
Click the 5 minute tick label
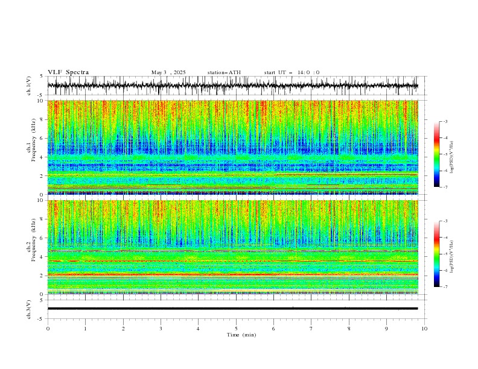click(x=236, y=329)
